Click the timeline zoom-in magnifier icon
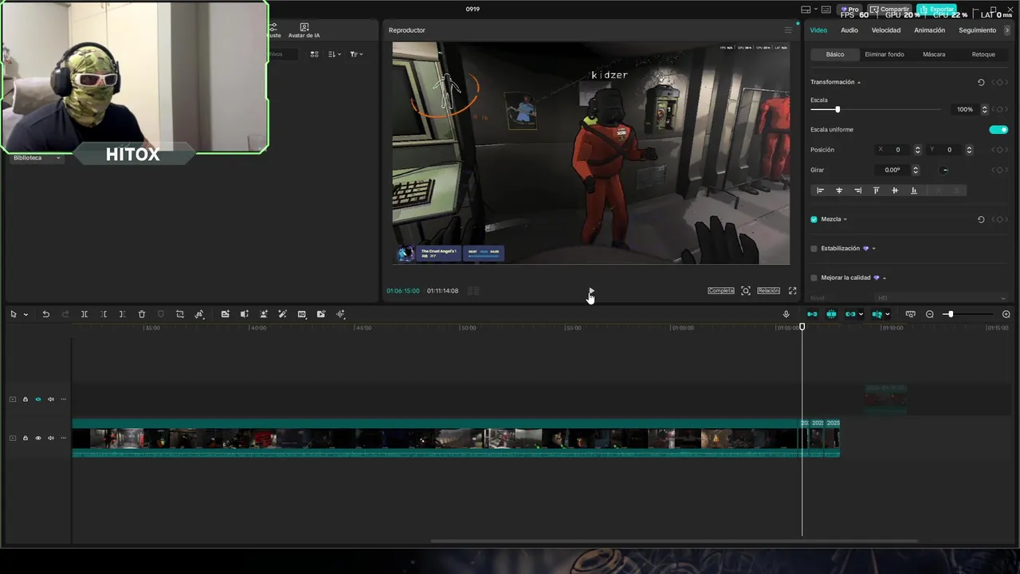The width and height of the screenshot is (1020, 574). click(x=1006, y=314)
